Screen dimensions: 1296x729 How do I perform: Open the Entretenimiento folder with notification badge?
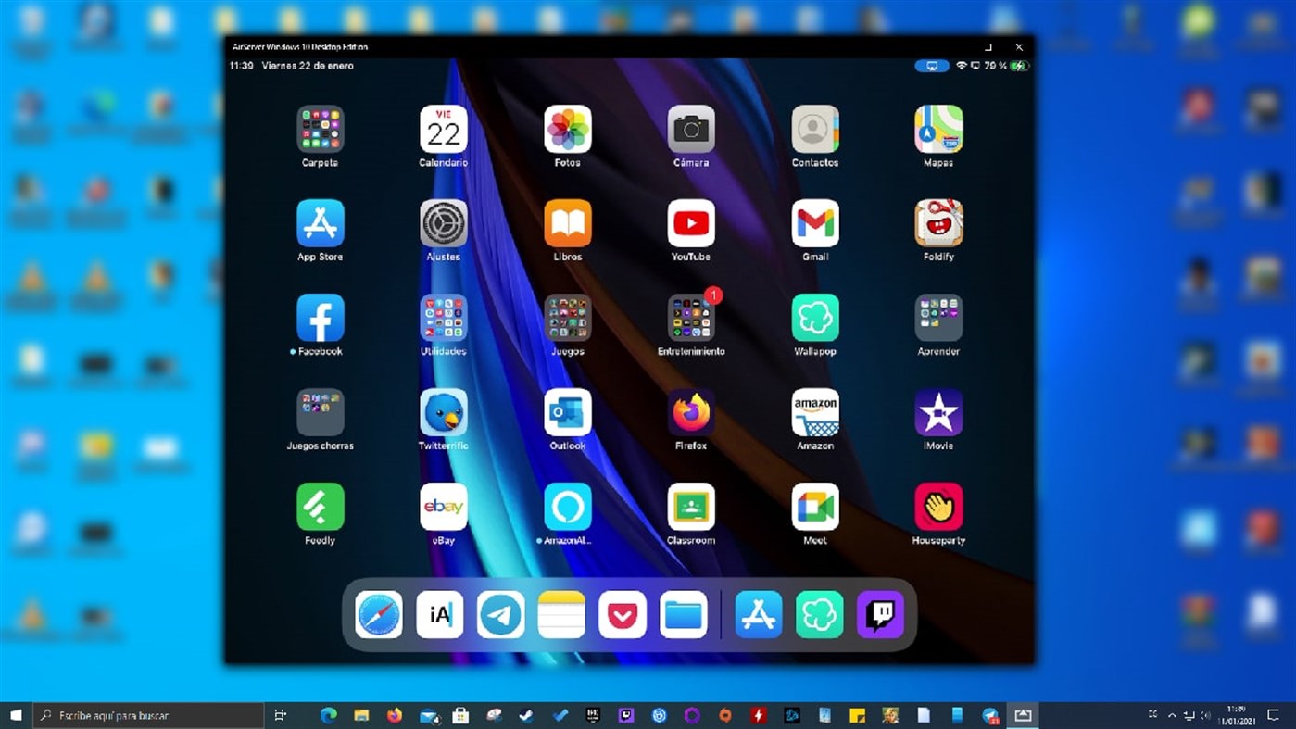[x=690, y=317]
